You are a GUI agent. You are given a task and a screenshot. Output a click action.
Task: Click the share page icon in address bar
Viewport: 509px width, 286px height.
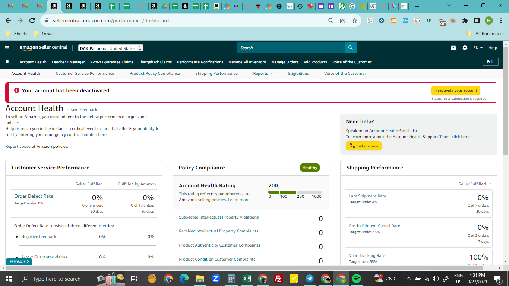pyautogui.click(x=343, y=20)
